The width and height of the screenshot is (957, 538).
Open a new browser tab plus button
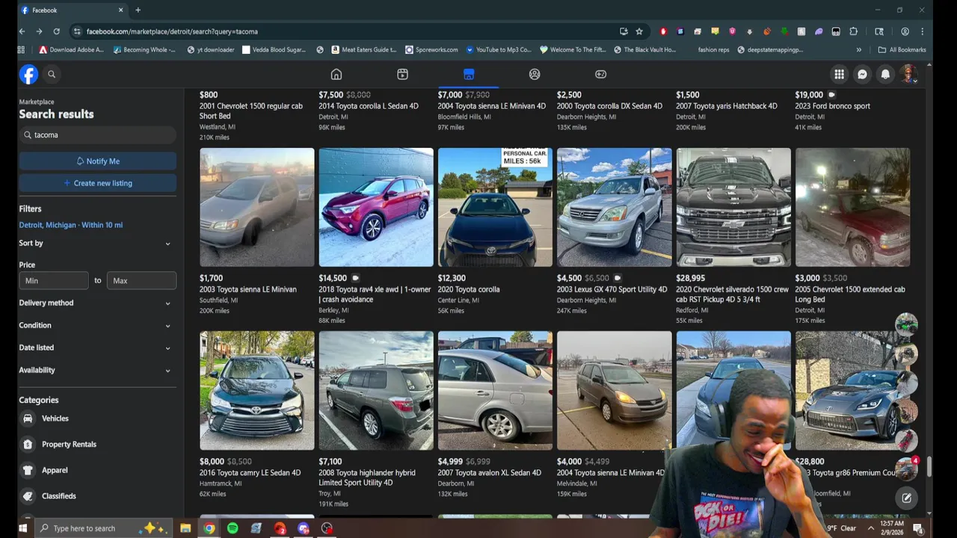[x=138, y=10]
